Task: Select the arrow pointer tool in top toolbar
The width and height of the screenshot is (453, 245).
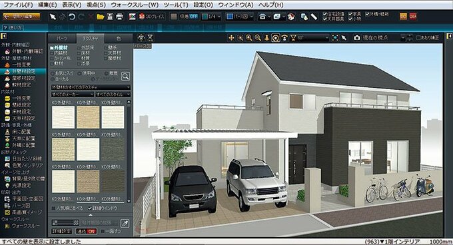Action: point(53,17)
